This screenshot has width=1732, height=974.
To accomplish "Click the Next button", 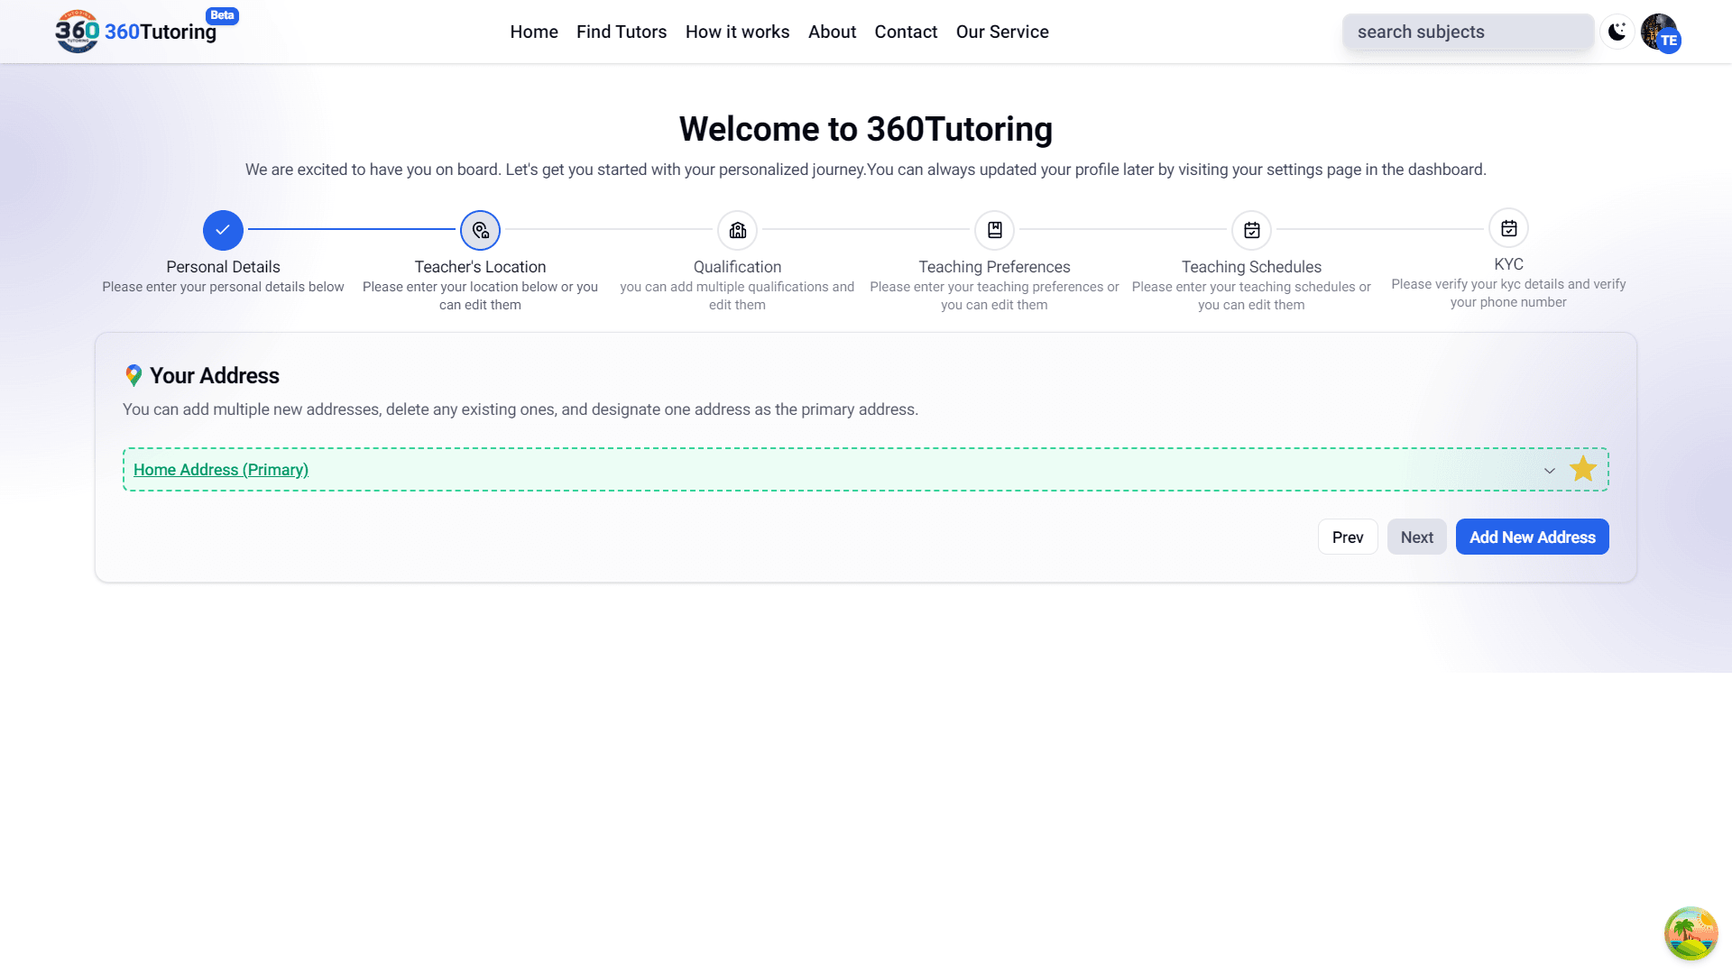I will click(1416, 537).
